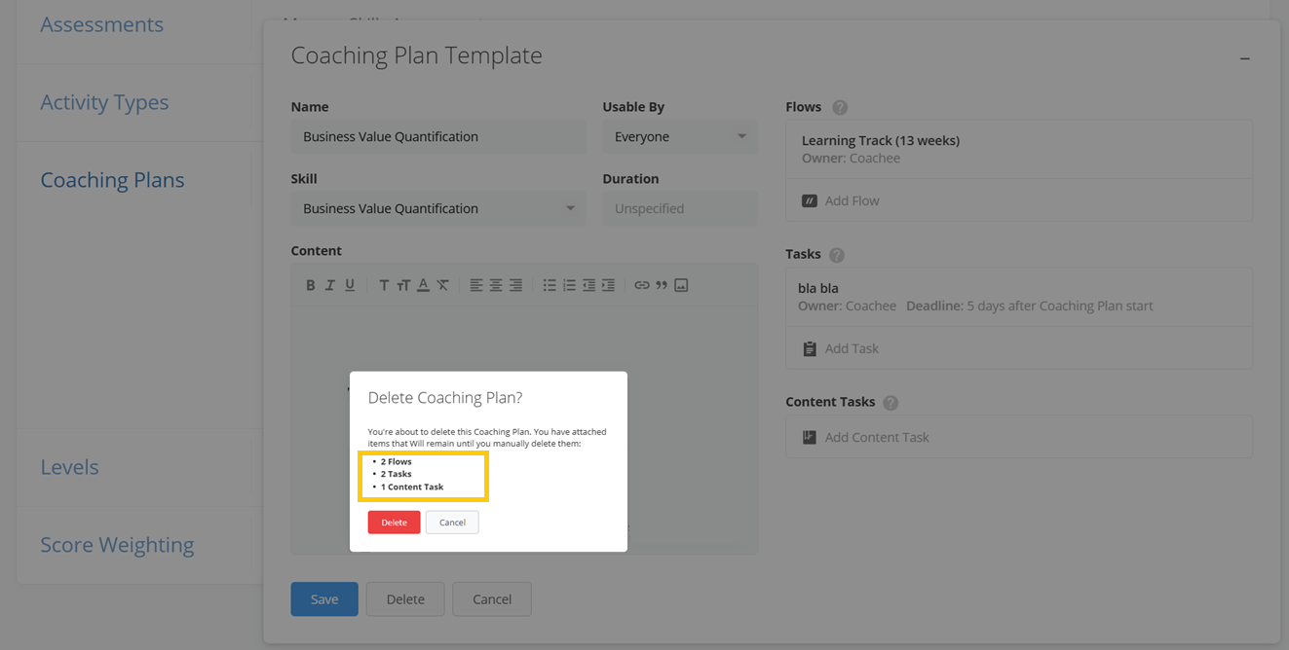Click the clear formatting icon
1289x650 pixels.
coord(442,285)
